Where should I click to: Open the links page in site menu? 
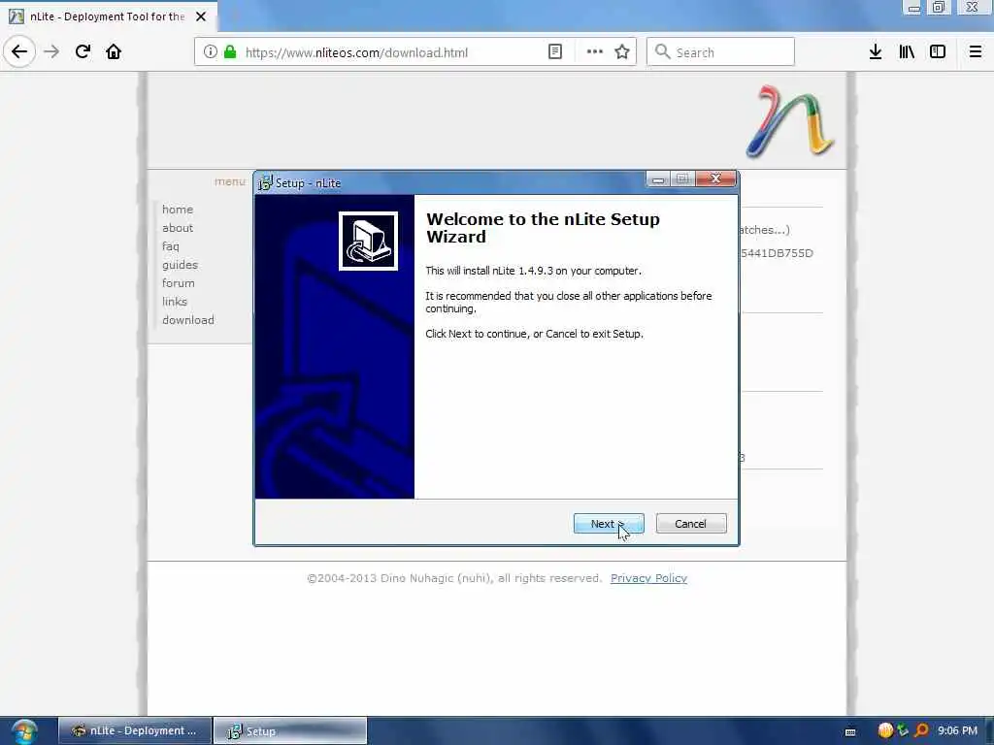[175, 301]
